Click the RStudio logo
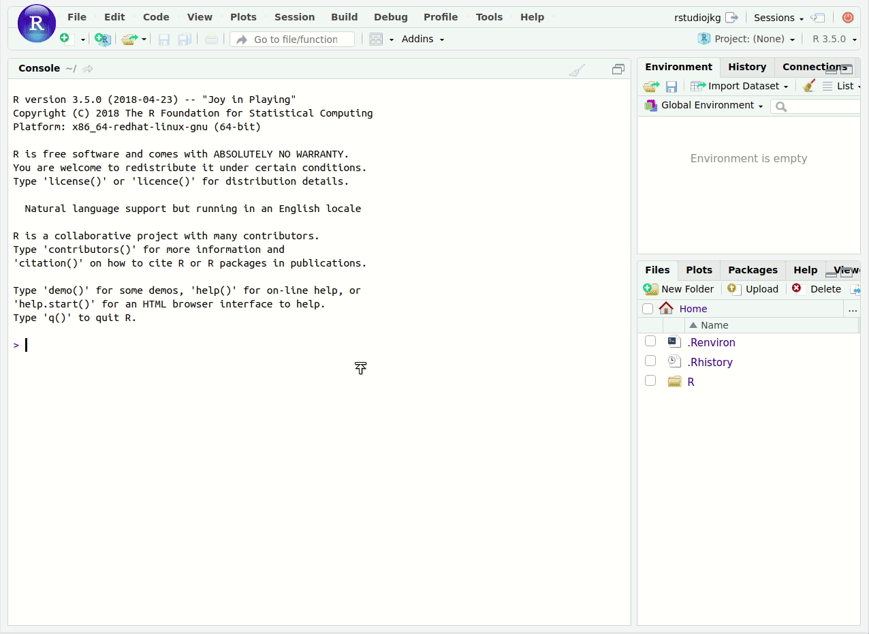 pyautogui.click(x=36, y=23)
